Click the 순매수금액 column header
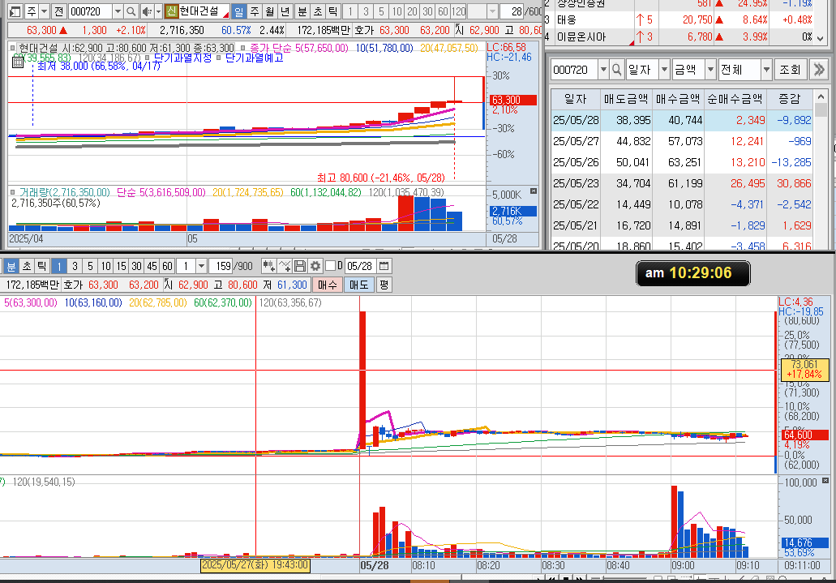The image size is (836, 583). (x=734, y=99)
